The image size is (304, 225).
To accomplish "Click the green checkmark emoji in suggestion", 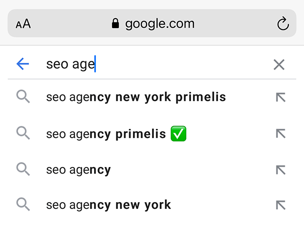I will (x=179, y=134).
